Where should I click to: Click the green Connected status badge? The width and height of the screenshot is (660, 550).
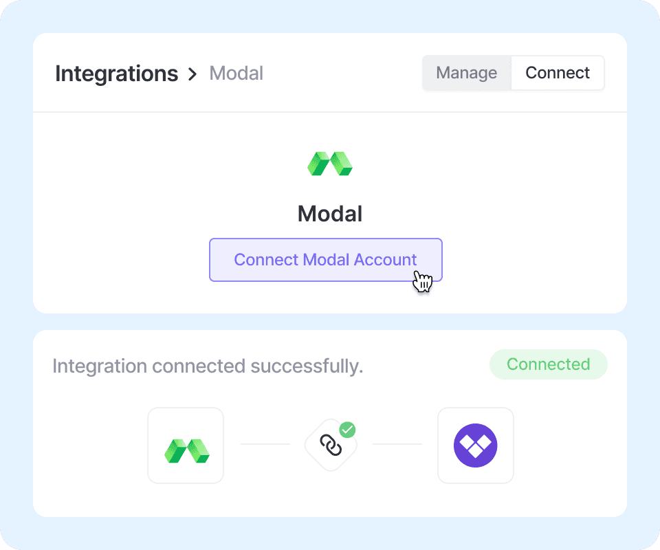coord(549,364)
